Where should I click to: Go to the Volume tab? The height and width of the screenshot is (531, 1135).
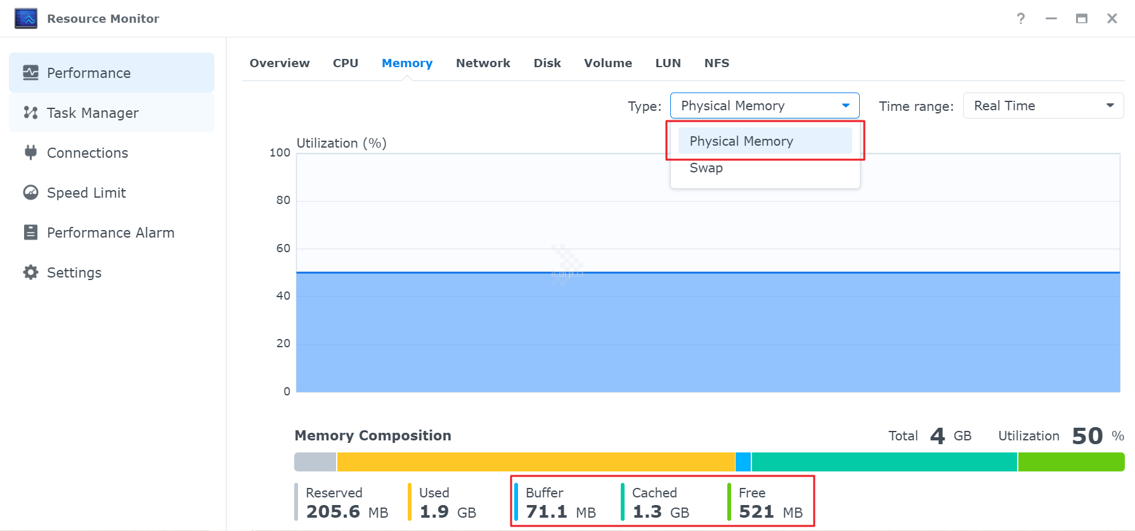pyautogui.click(x=607, y=63)
